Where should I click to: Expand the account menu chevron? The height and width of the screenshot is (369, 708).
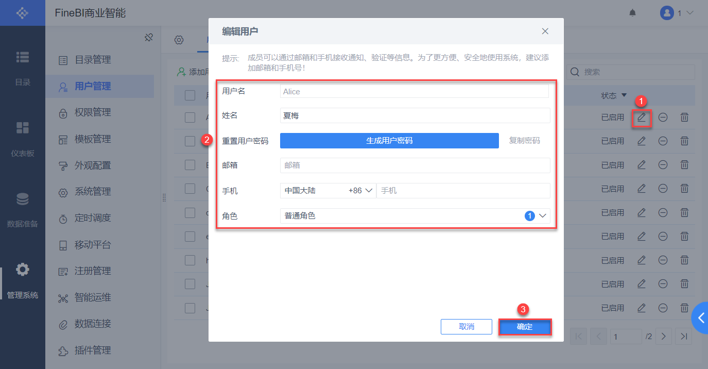tap(690, 13)
